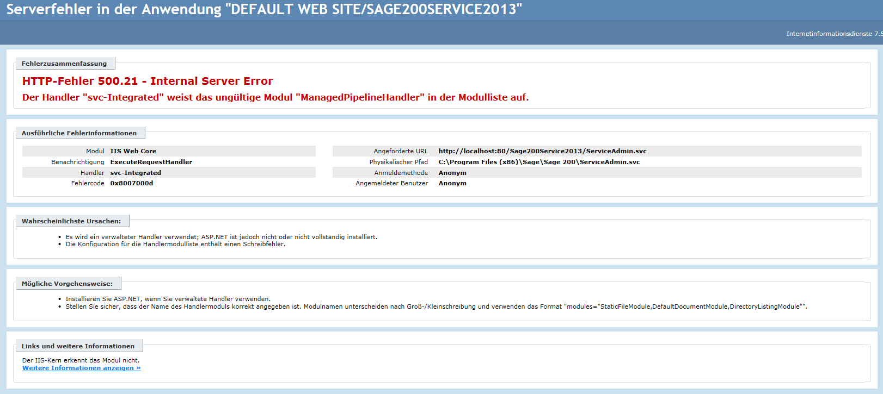Click the 'Fehlercode' label
This screenshot has height=394, width=883.
(x=88, y=183)
